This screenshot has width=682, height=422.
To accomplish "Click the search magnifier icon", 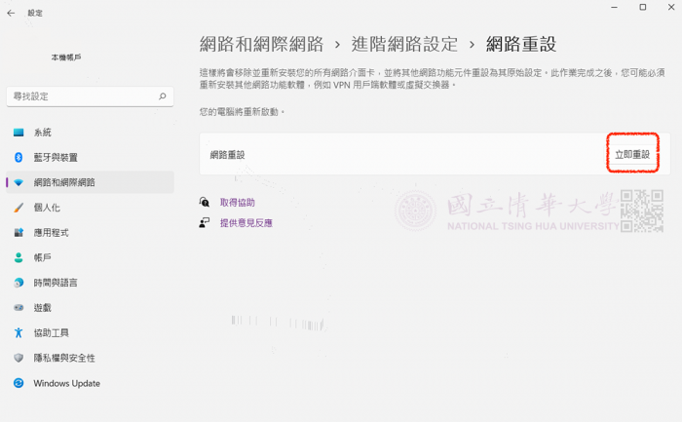I will (x=163, y=96).
